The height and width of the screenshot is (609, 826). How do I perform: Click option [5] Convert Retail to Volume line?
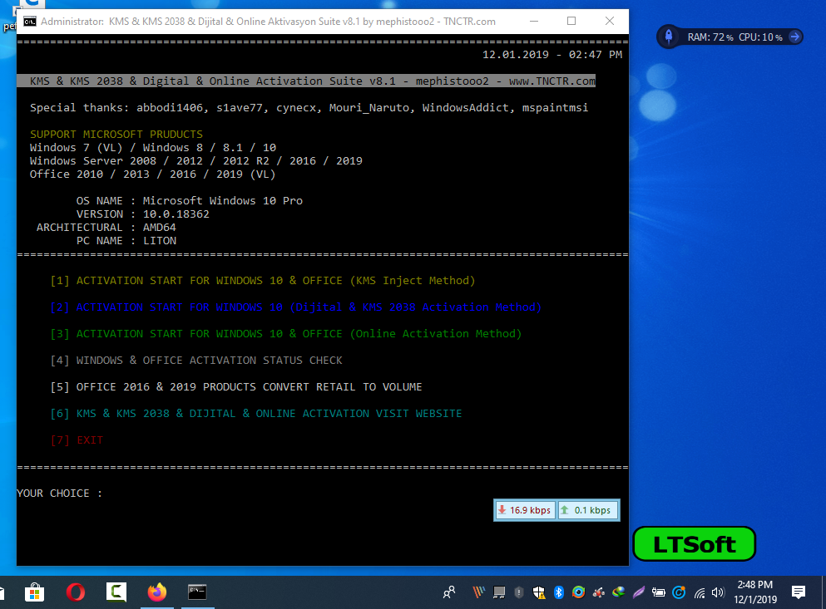point(236,387)
